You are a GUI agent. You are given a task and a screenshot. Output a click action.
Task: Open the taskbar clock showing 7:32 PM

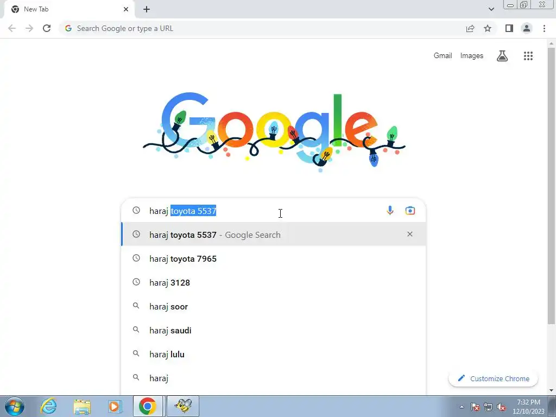coord(528,407)
